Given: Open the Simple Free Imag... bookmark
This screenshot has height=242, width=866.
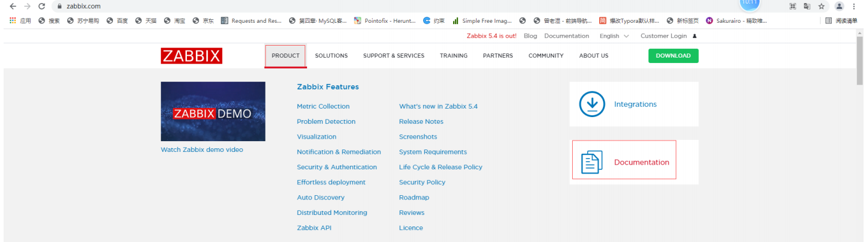Looking at the screenshot, I should [483, 20].
